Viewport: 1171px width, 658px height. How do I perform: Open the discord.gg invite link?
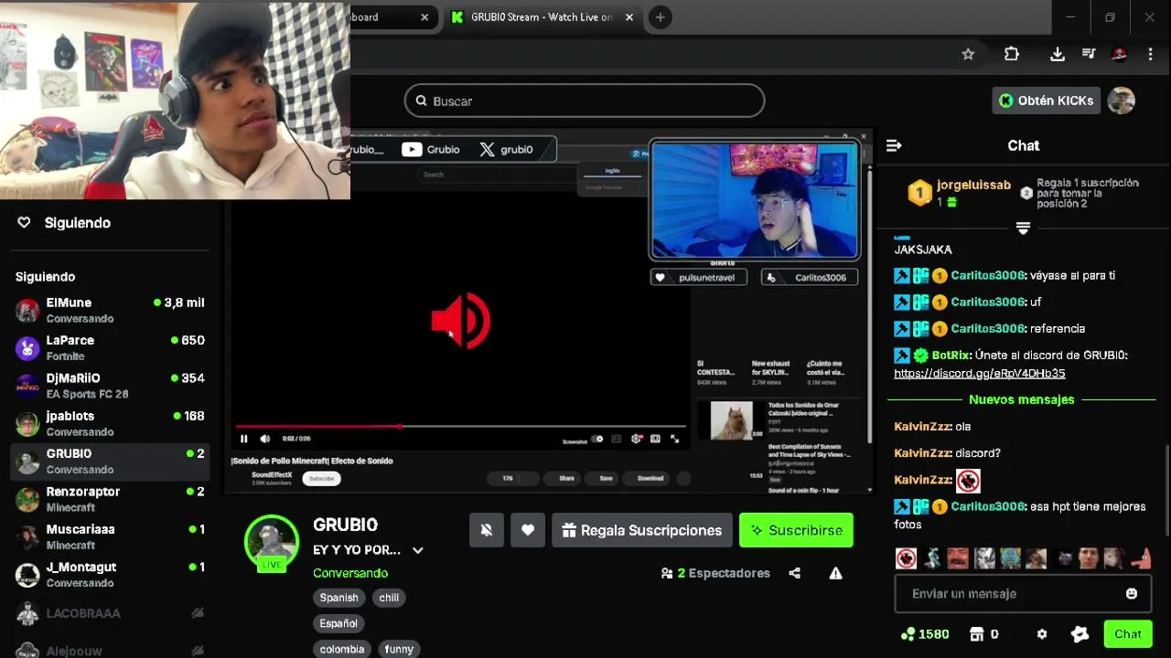(x=979, y=373)
